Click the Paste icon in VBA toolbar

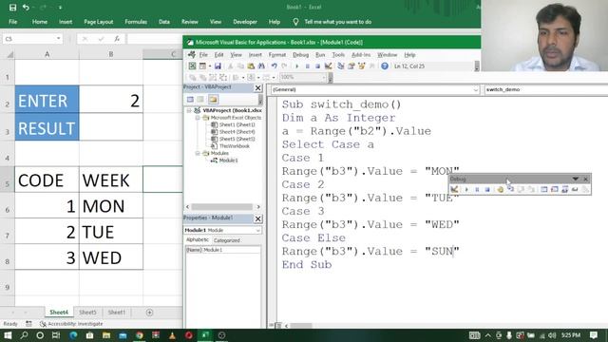coord(251,66)
